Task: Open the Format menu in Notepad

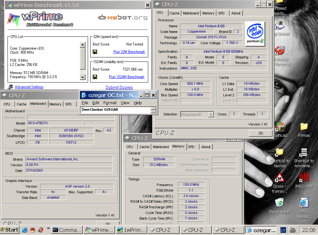Action: 110,103
